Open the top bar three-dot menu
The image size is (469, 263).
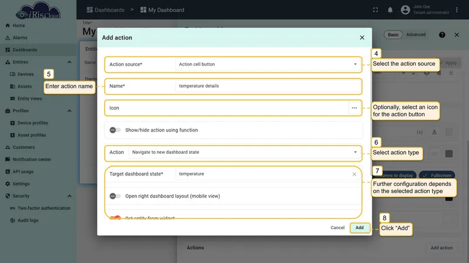pos(457,10)
